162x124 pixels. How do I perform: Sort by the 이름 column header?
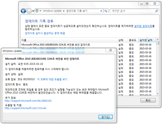pos(69,40)
